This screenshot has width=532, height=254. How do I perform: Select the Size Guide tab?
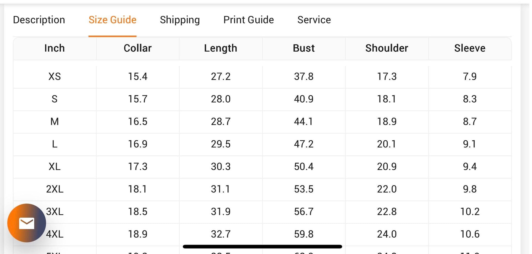pyautogui.click(x=112, y=20)
